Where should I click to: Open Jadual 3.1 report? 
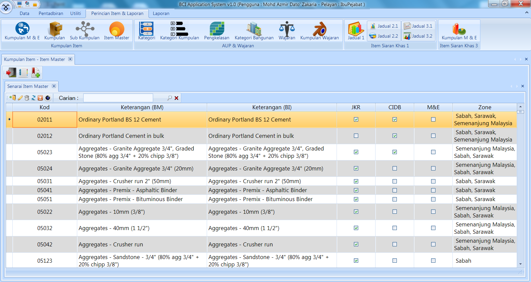pyautogui.click(x=418, y=26)
